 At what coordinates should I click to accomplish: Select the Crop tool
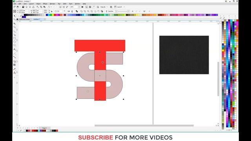tap(15, 23)
